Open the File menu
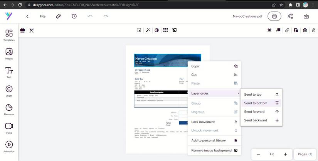 [x=42, y=17]
